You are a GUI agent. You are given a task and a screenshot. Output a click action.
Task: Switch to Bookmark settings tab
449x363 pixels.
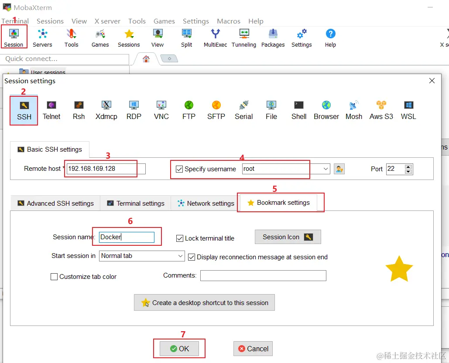(x=279, y=203)
